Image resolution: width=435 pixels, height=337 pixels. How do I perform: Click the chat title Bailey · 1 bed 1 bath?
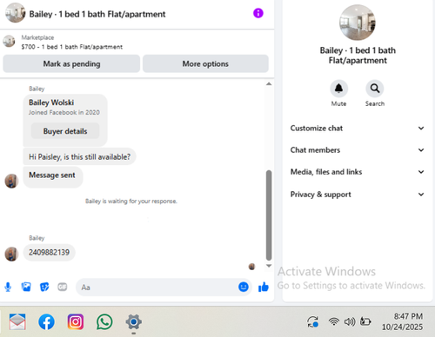(97, 14)
